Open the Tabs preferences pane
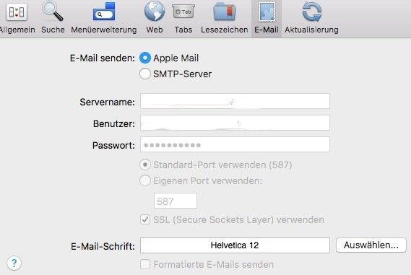Image resolution: width=411 pixels, height=275 pixels. (183, 12)
